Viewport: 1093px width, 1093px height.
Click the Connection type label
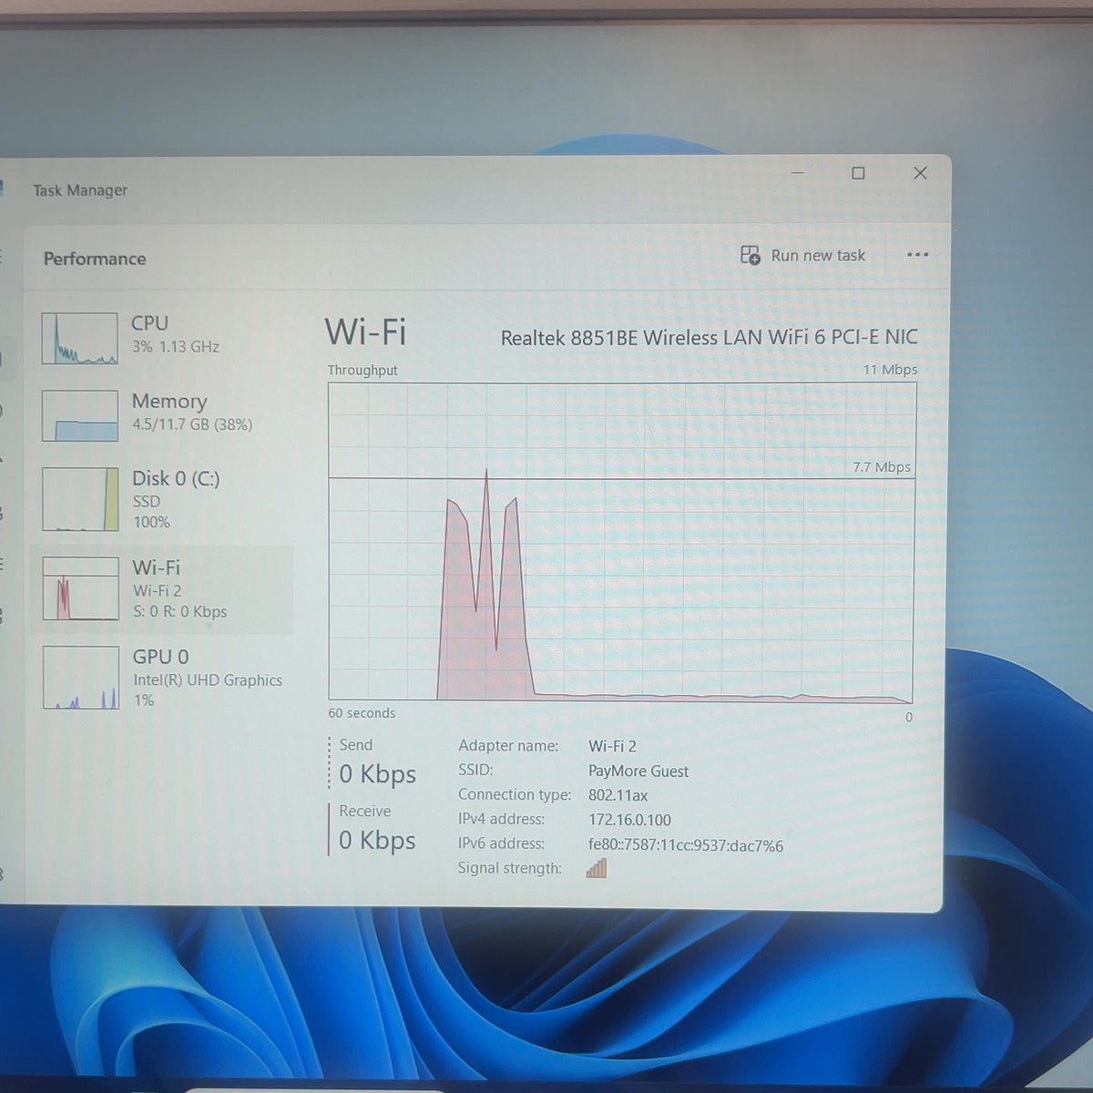[515, 794]
